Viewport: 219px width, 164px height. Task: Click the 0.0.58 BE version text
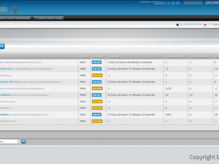172,3
